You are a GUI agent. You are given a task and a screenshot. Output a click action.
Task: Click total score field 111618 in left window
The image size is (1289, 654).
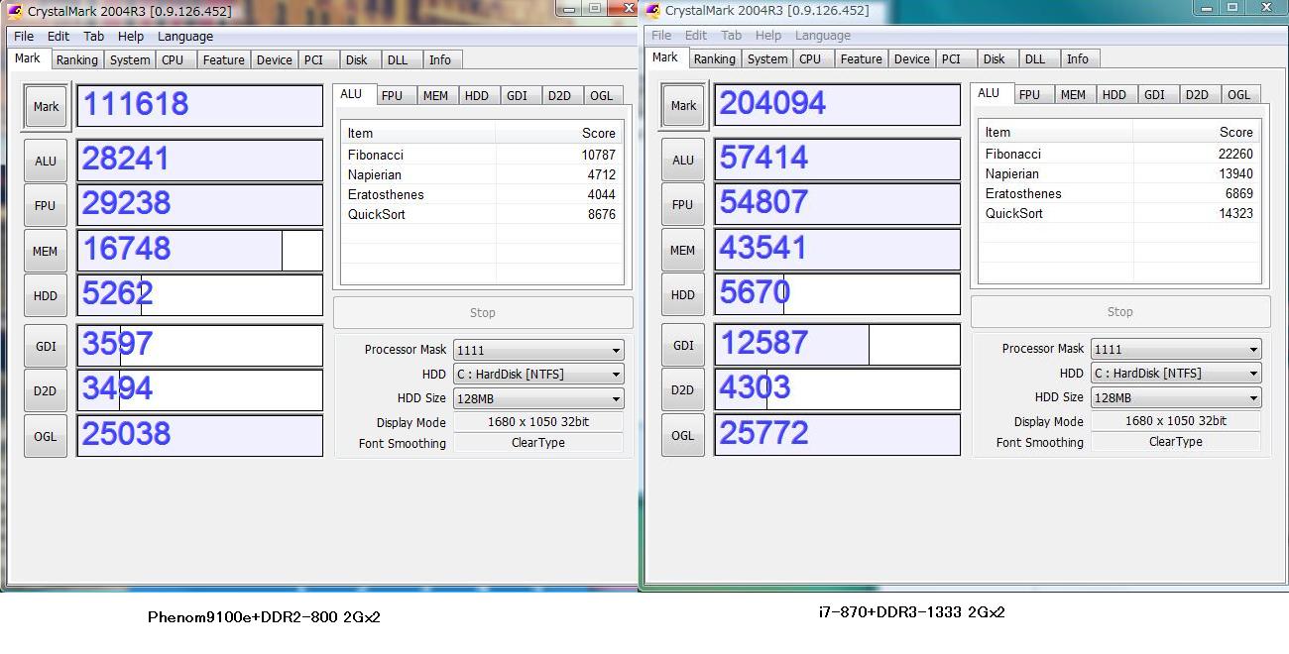(200, 106)
